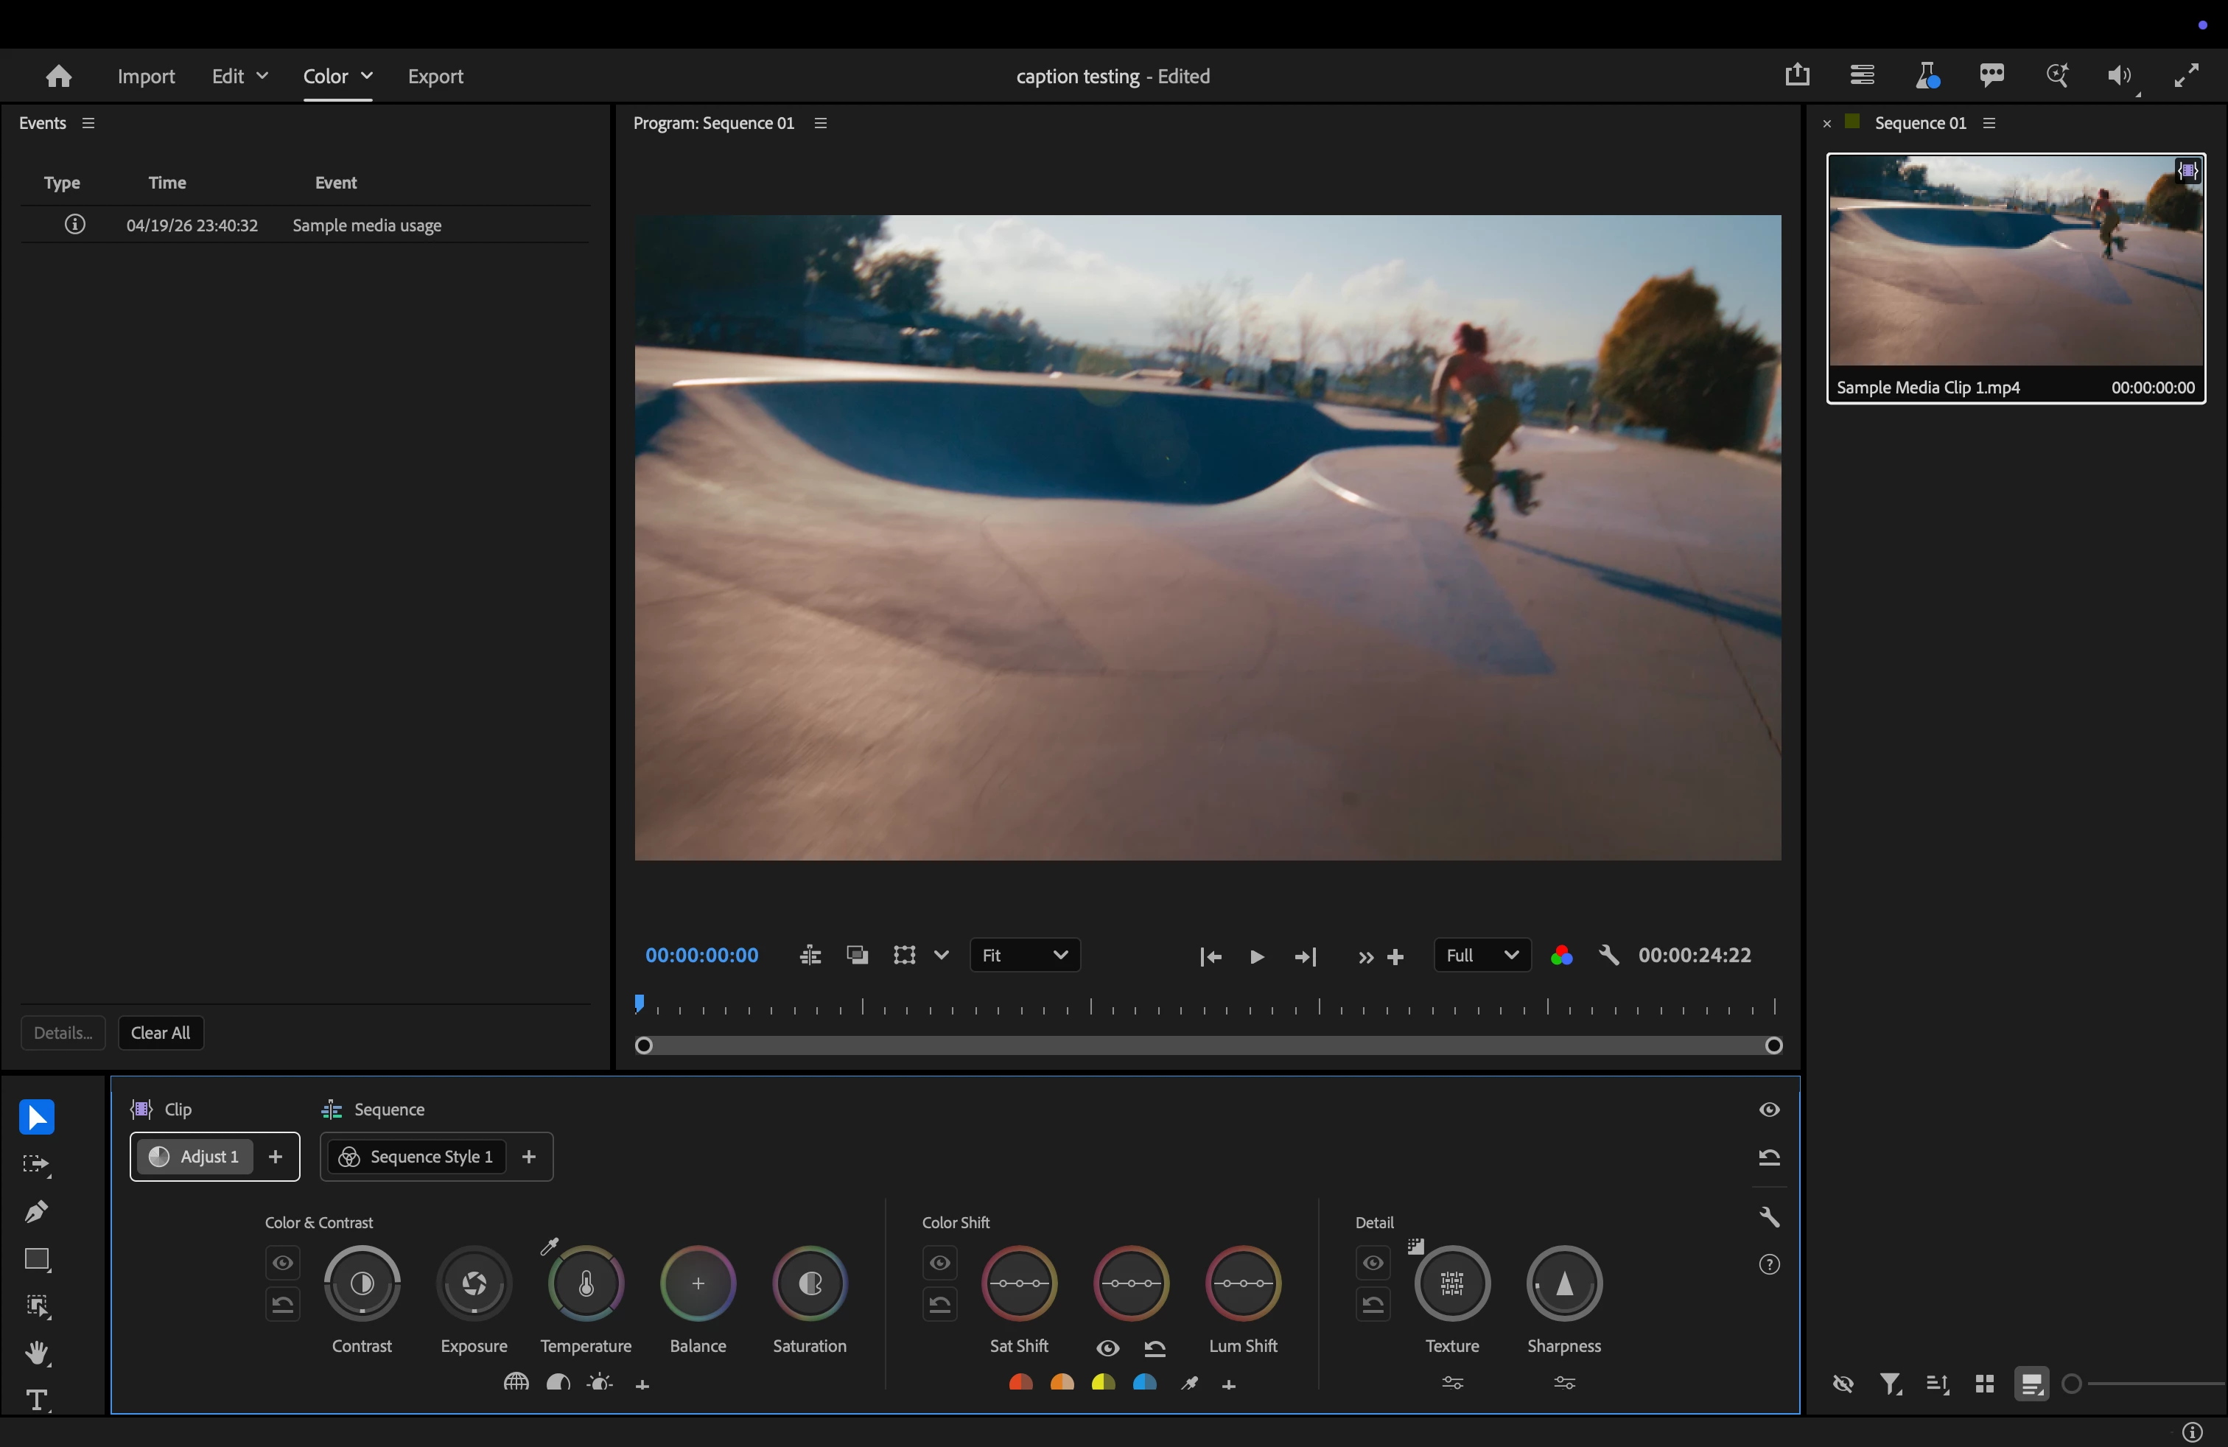Click the Clear All button
This screenshot has width=2228, height=1447.
click(x=160, y=1032)
